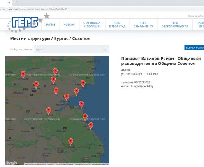Select the Karnobat map marker
Screen dimensions: 204x167
point(36,85)
